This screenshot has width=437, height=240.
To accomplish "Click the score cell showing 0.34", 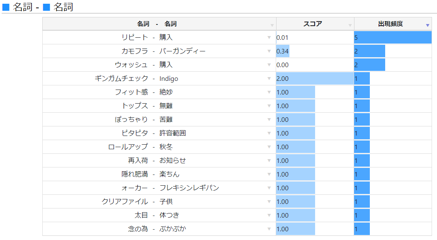I will click(283, 51).
